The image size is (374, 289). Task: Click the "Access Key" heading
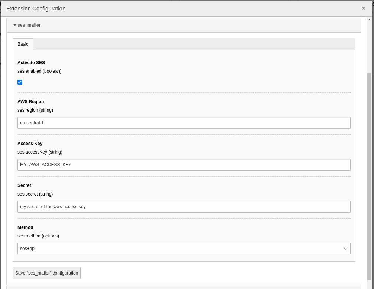tap(30, 144)
